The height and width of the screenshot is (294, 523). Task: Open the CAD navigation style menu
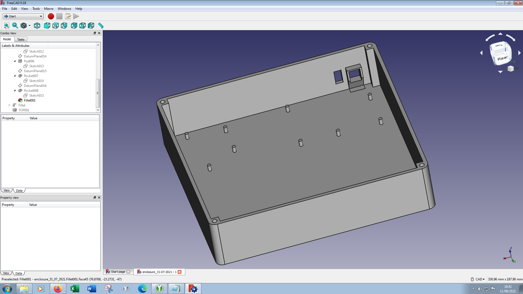click(x=480, y=279)
